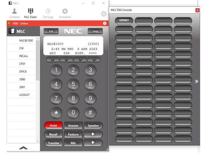Dial digit 0 on the keypad
207x159 pixels.
[x=73, y=113]
